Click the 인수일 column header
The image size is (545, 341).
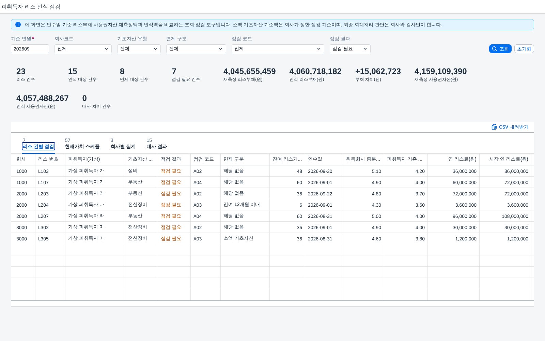click(x=324, y=159)
